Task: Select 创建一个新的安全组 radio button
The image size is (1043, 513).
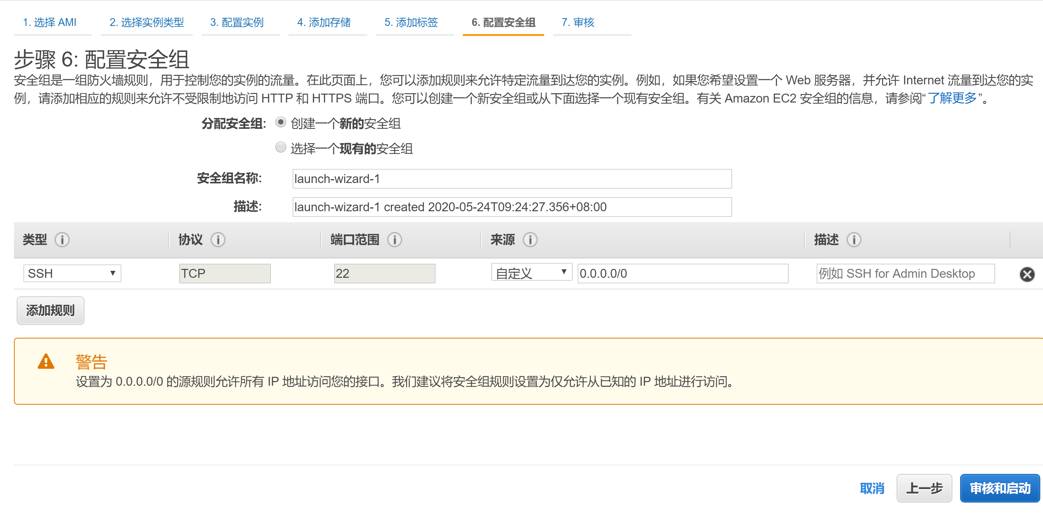Action: click(x=280, y=122)
